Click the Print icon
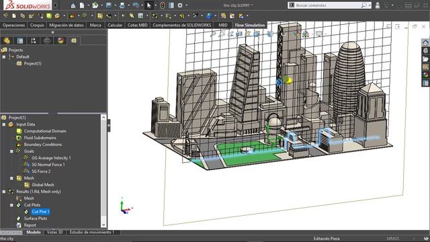This screenshot has width=430, height=242. click(122, 5)
